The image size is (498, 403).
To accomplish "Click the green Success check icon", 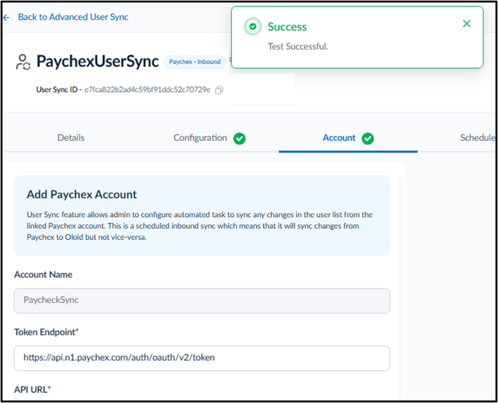I will [253, 27].
